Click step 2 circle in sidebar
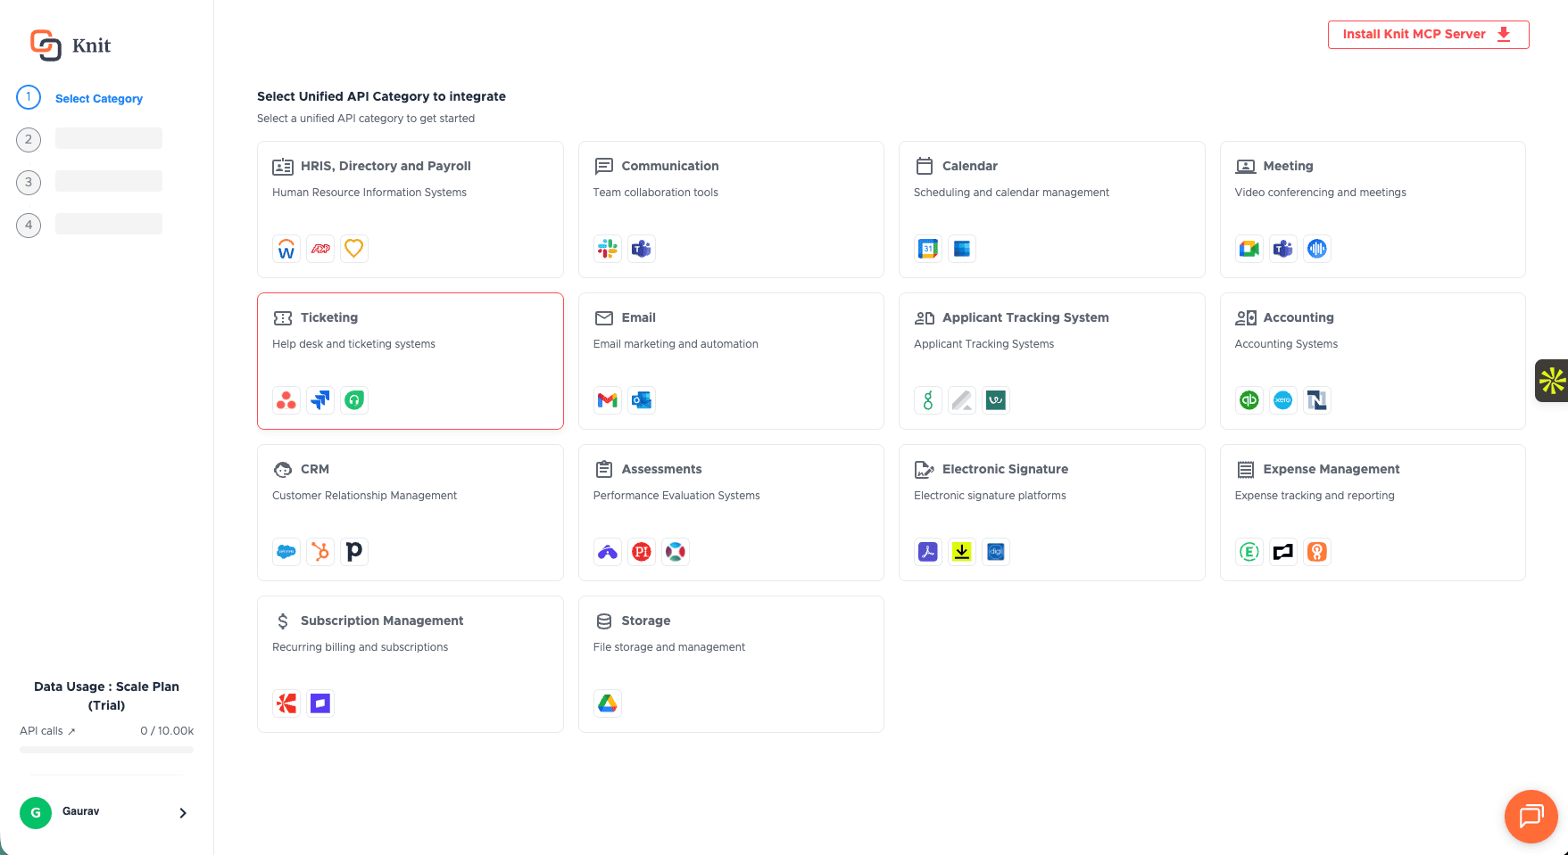1568x855 pixels. click(x=29, y=139)
